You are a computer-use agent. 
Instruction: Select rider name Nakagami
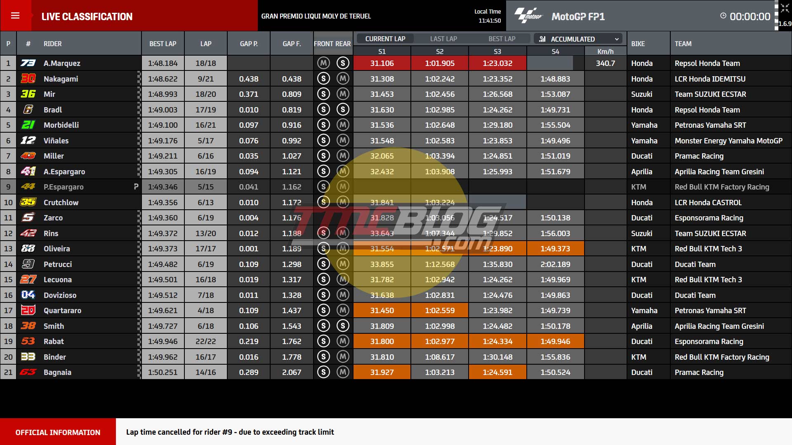pyautogui.click(x=61, y=79)
